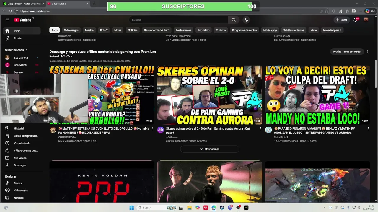
Task: Start voice search with the microphone
Action: (246, 20)
